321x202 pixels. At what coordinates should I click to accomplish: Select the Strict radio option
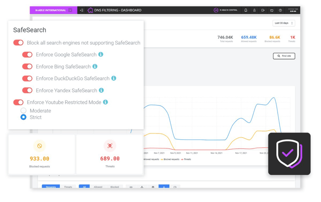point(23,117)
